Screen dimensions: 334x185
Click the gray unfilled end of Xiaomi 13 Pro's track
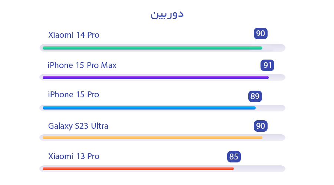(259, 168)
